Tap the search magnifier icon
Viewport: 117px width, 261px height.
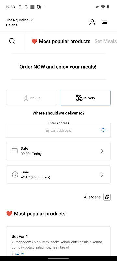pos(12,41)
